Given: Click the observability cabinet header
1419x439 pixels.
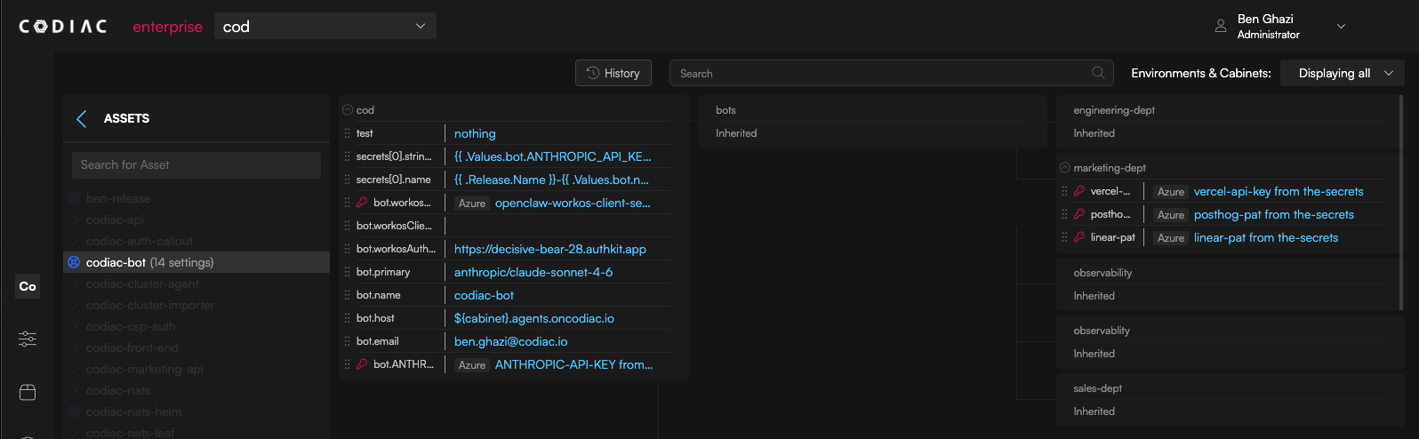Looking at the screenshot, I should point(1102,273).
